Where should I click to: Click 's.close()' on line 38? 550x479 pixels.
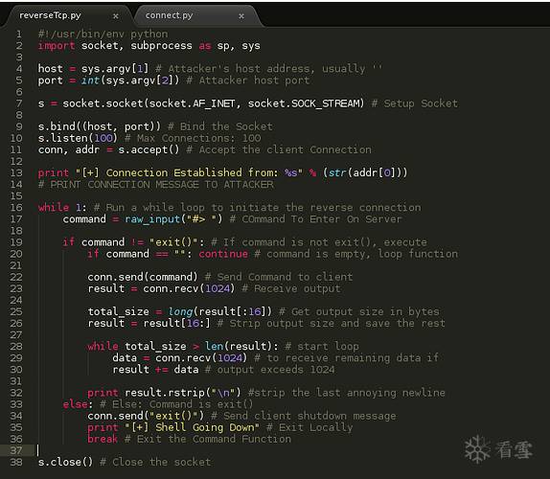(x=65, y=463)
